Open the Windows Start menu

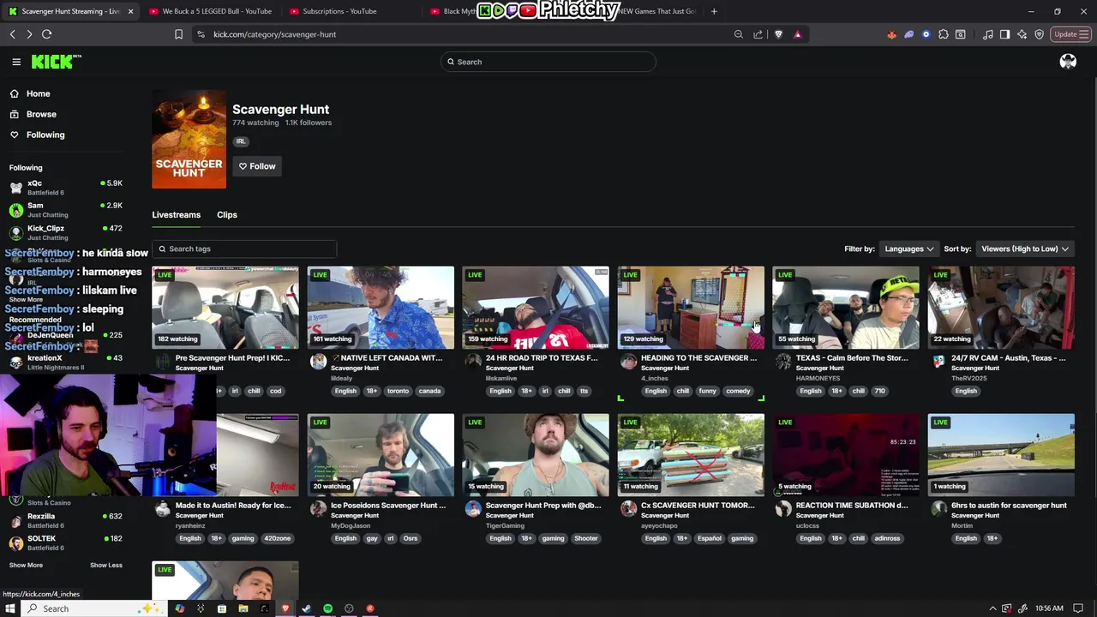[10, 608]
